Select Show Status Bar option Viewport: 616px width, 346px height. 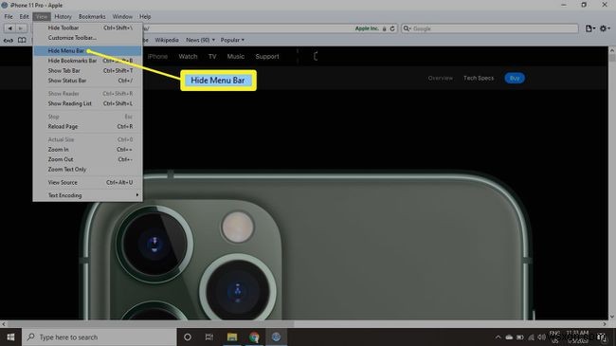point(87,81)
